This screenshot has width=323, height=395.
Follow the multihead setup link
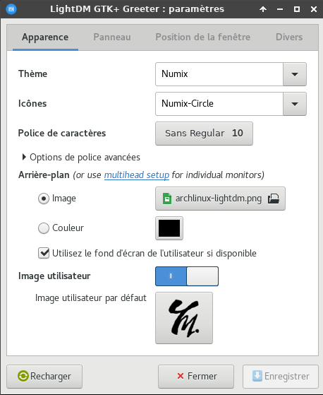137,175
